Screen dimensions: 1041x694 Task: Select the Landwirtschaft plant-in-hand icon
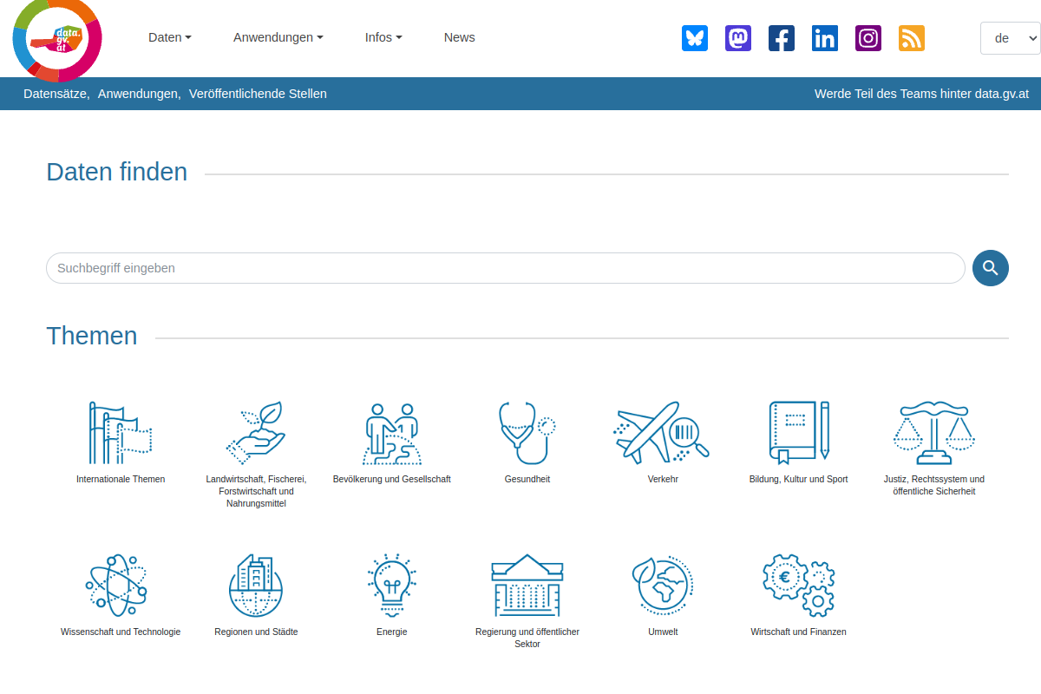[x=256, y=433]
